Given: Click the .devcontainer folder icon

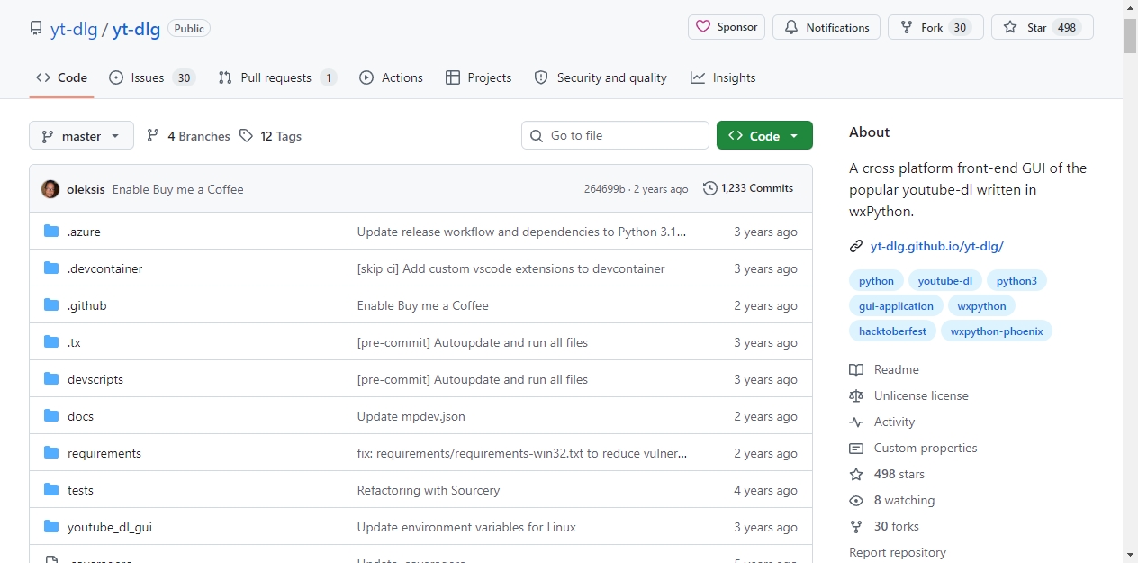Looking at the screenshot, I should pyautogui.click(x=51, y=268).
